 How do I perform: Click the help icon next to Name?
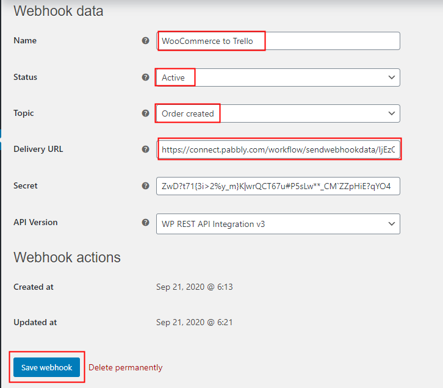[145, 41]
